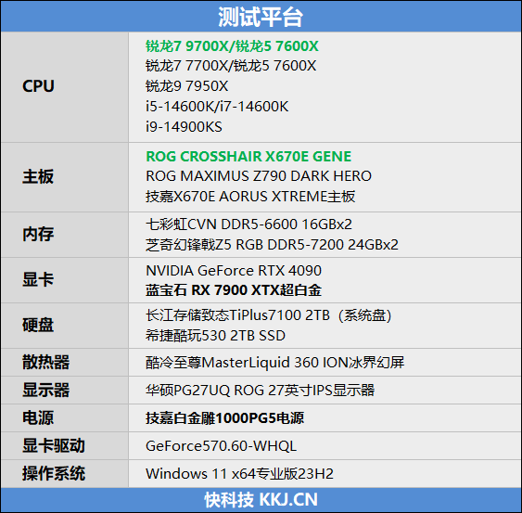Select 芝奇幻锋戟Z5 RGB DDR5-7200 24GBx2 entry
Screen dimensions: 522x513
[272, 245]
